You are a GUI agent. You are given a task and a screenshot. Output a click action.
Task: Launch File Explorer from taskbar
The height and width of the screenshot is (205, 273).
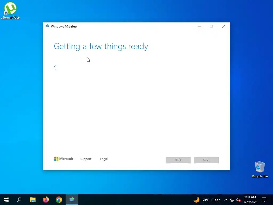click(33, 200)
